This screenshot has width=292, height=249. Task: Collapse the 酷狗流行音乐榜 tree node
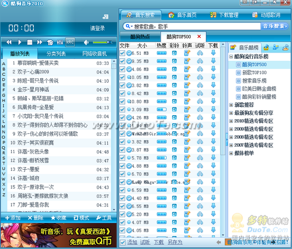pyautogui.click(x=231, y=57)
